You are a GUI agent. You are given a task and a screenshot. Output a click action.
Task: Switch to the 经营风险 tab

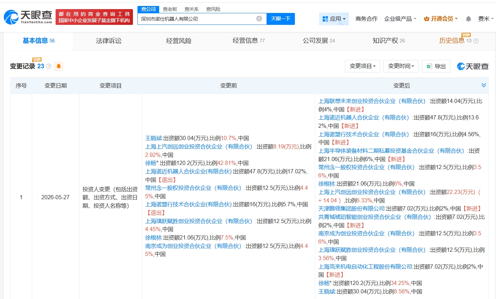[179, 41]
